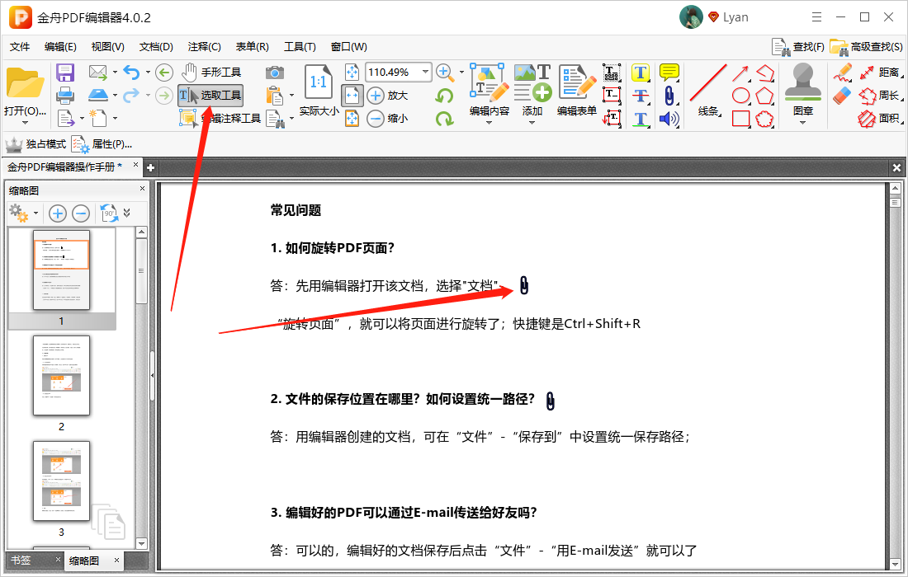Click the Add (添加) tool icon
Image resolution: width=908 pixels, height=577 pixels.
tap(532, 90)
